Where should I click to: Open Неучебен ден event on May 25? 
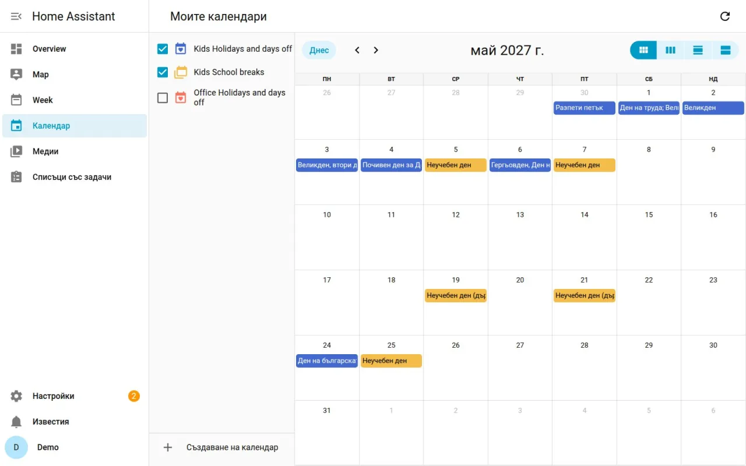click(391, 361)
